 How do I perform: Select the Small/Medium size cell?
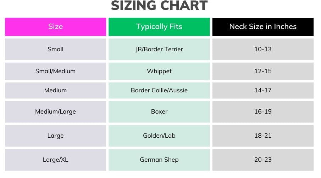55,71
